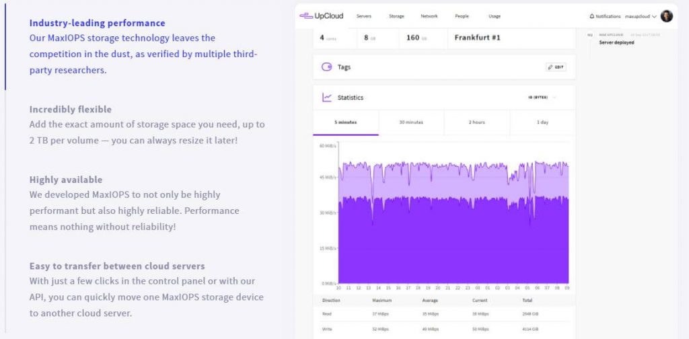Click the Server deployed log entry
The width and height of the screenshot is (689, 339).
tap(616, 42)
